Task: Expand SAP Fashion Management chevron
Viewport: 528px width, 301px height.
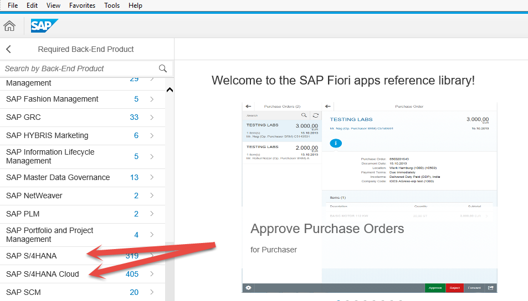Action: tap(152, 99)
